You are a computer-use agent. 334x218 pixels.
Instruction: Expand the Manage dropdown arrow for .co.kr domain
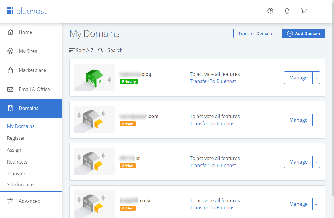pos(316,204)
